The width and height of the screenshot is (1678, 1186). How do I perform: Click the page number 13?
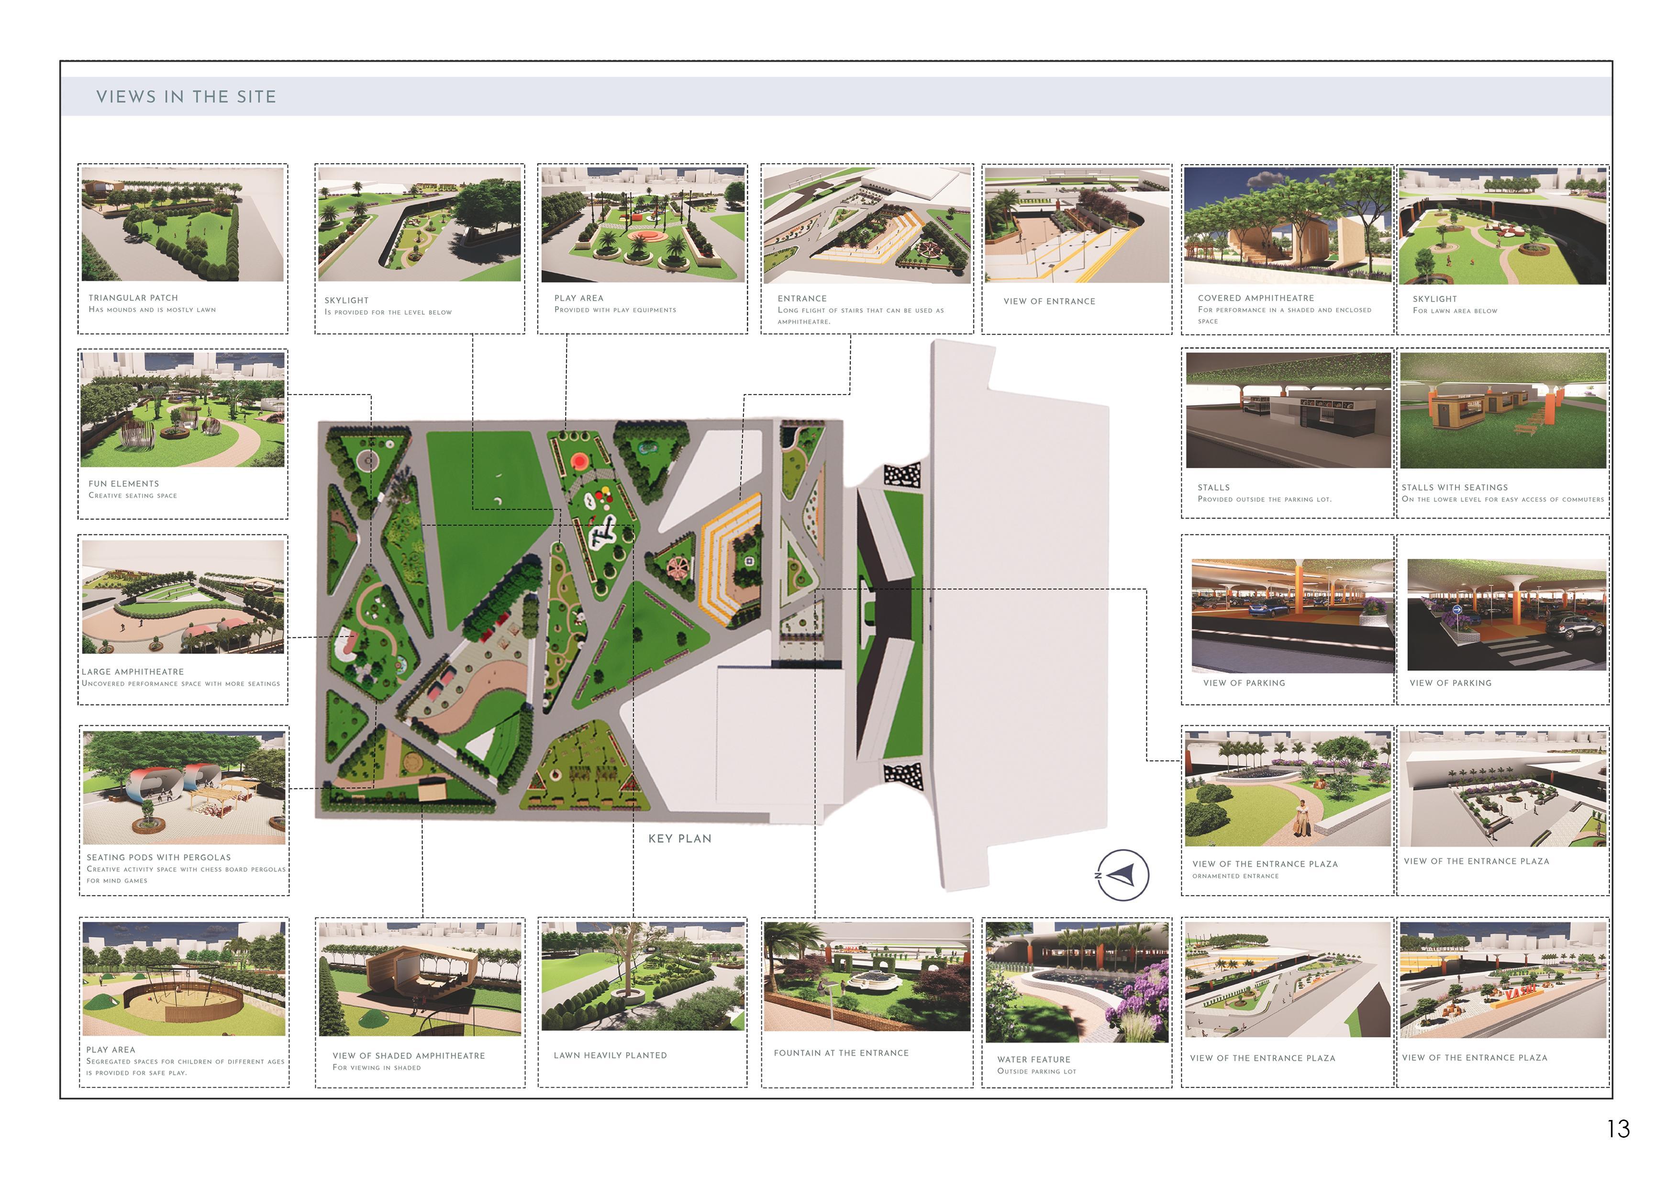click(x=1618, y=1129)
